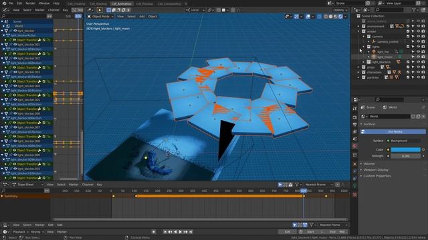Click the Scene Collection icon
The height and width of the screenshot is (240, 428).
pyautogui.click(x=358, y=16)
